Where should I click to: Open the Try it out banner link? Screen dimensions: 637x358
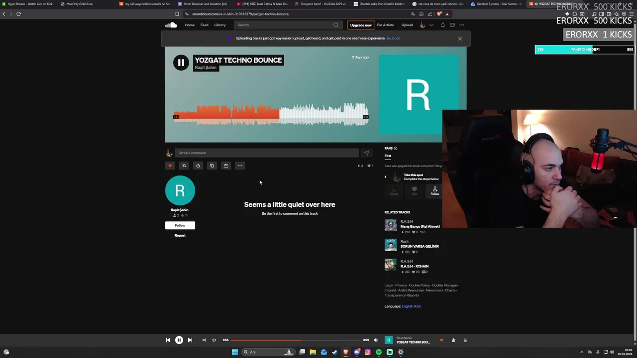tap(393, 38)
